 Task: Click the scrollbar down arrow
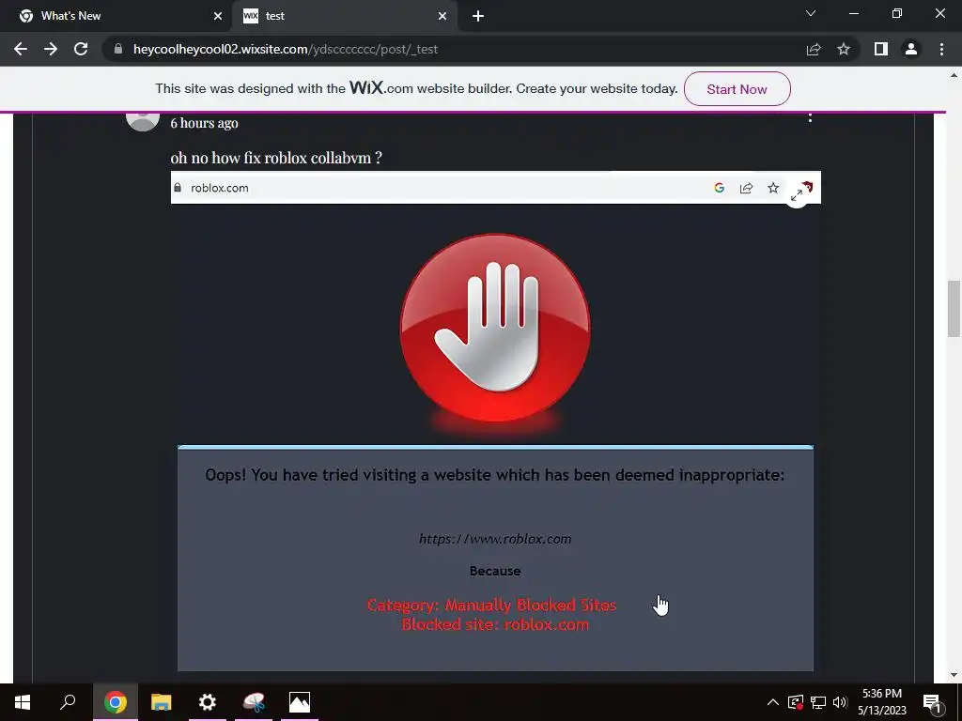click(x=954, y=675)
